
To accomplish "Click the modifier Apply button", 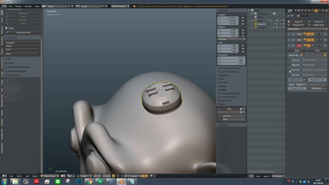I will pyautogui.click(x=297, y=50).
